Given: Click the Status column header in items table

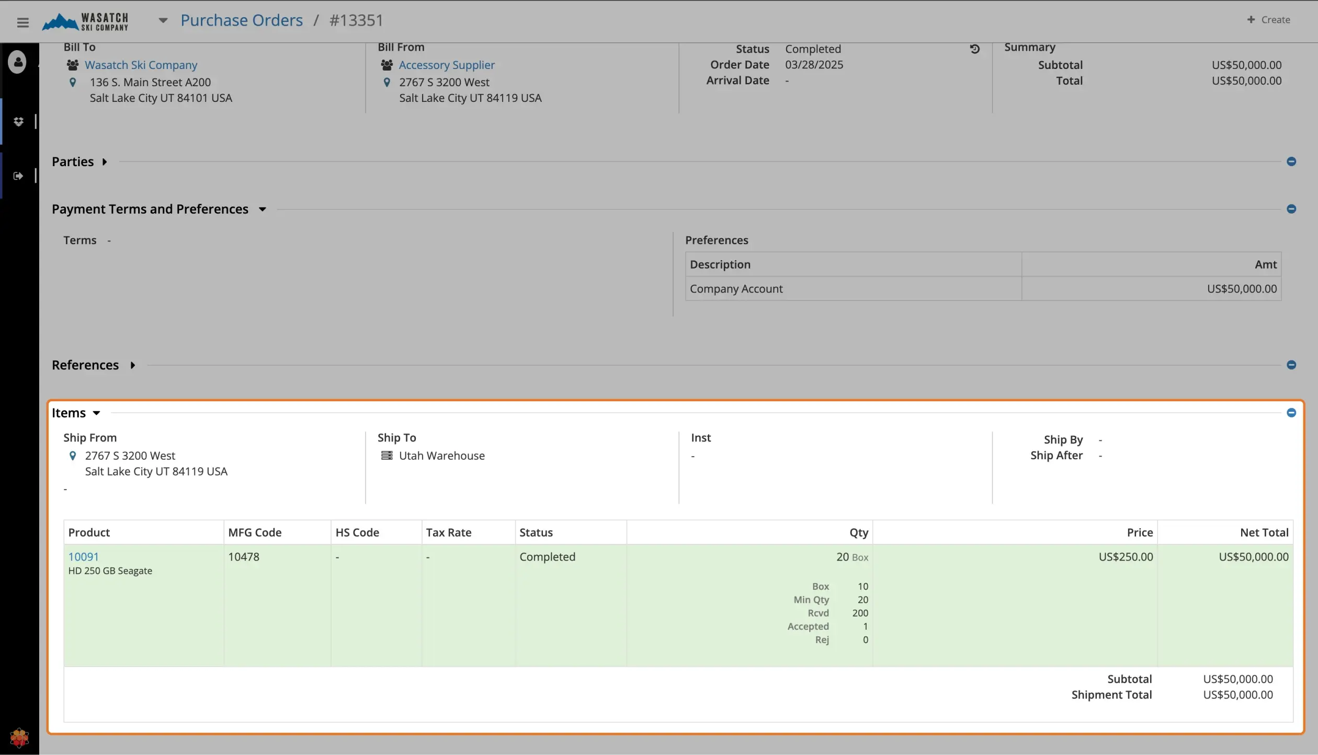Looking at the screenshot, I should 571,532.
